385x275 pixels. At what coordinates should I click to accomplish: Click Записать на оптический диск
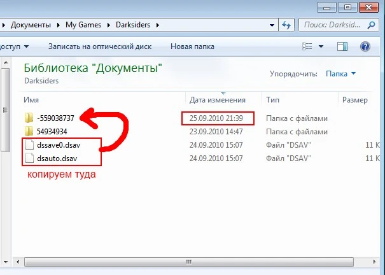pyautogui.click(x=100, y=46)
